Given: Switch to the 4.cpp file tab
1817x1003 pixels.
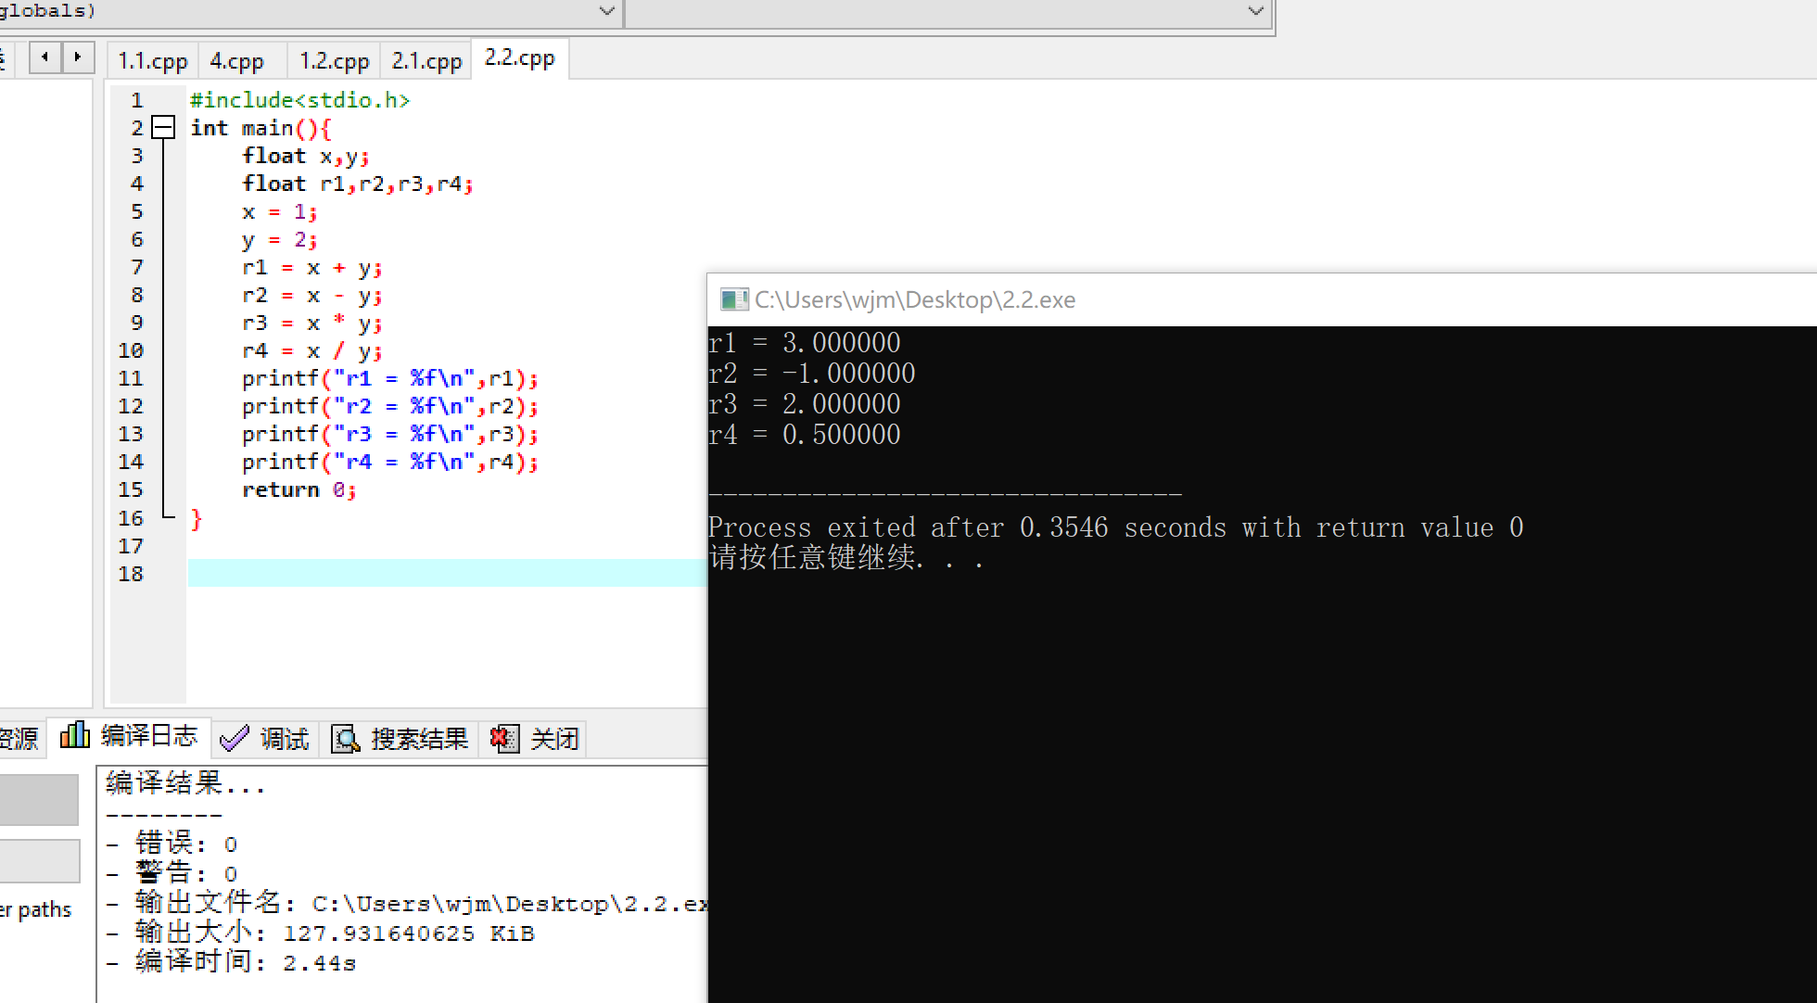Looking at the screenshot, I should tap(236, 61).
